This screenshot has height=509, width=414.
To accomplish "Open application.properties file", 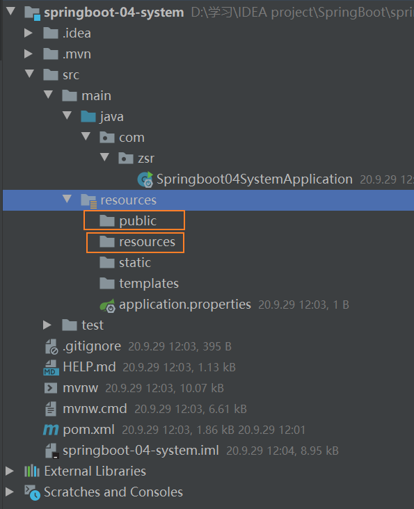I will point(185,305).
